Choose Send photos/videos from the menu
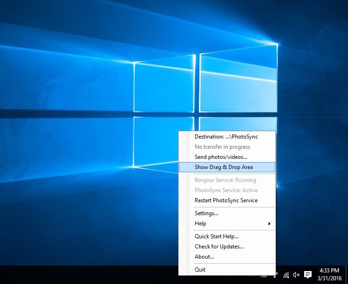 click(227, 157)
